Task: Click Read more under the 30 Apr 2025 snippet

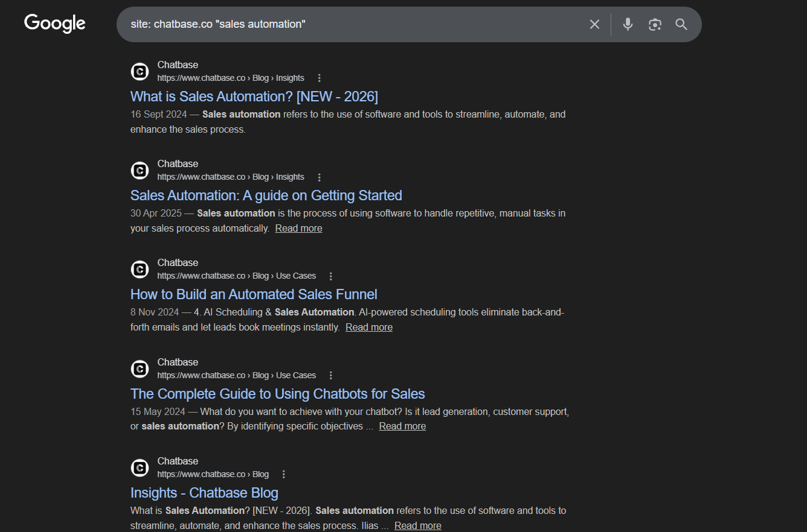Action: pos(298,228)
